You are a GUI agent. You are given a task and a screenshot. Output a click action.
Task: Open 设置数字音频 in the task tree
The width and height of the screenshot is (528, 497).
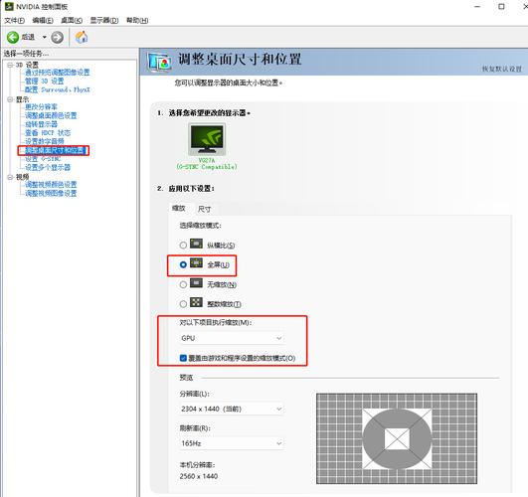[45, 141]
